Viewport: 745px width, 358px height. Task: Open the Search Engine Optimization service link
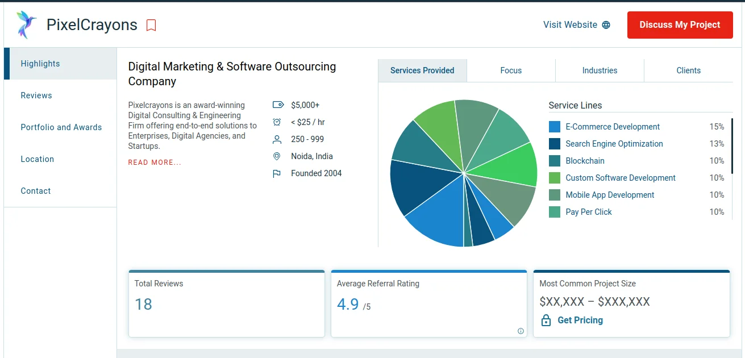coord(614,144)
